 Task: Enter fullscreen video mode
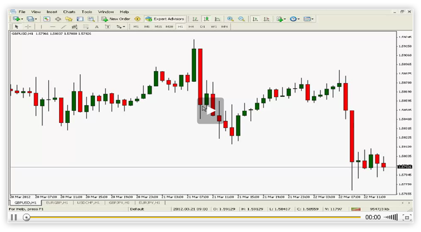tap(407, 217)
